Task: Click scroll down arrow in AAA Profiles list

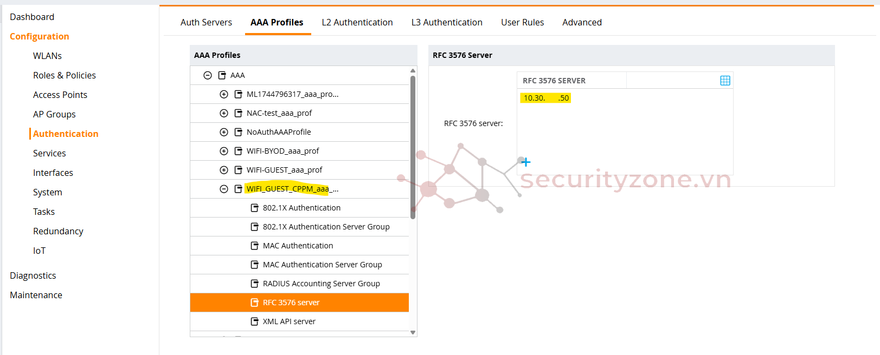Action: pos(413,332)
